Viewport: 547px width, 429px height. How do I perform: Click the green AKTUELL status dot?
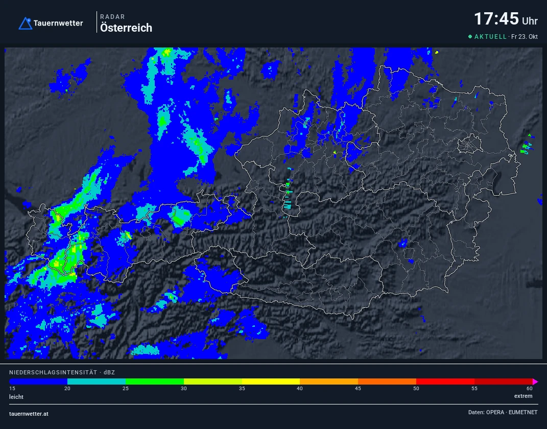coord(470,37)
